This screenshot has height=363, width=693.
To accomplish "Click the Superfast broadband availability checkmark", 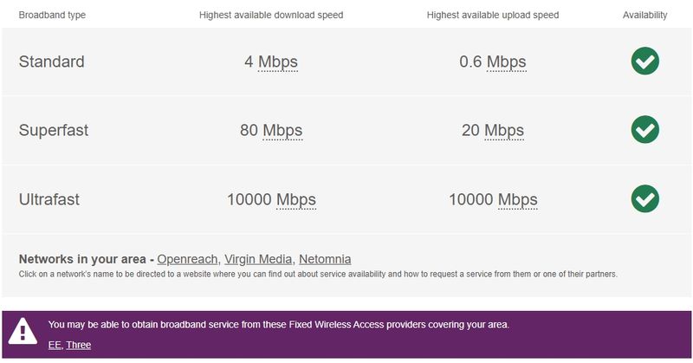I will pyautogui.click(x=644, y=130).
